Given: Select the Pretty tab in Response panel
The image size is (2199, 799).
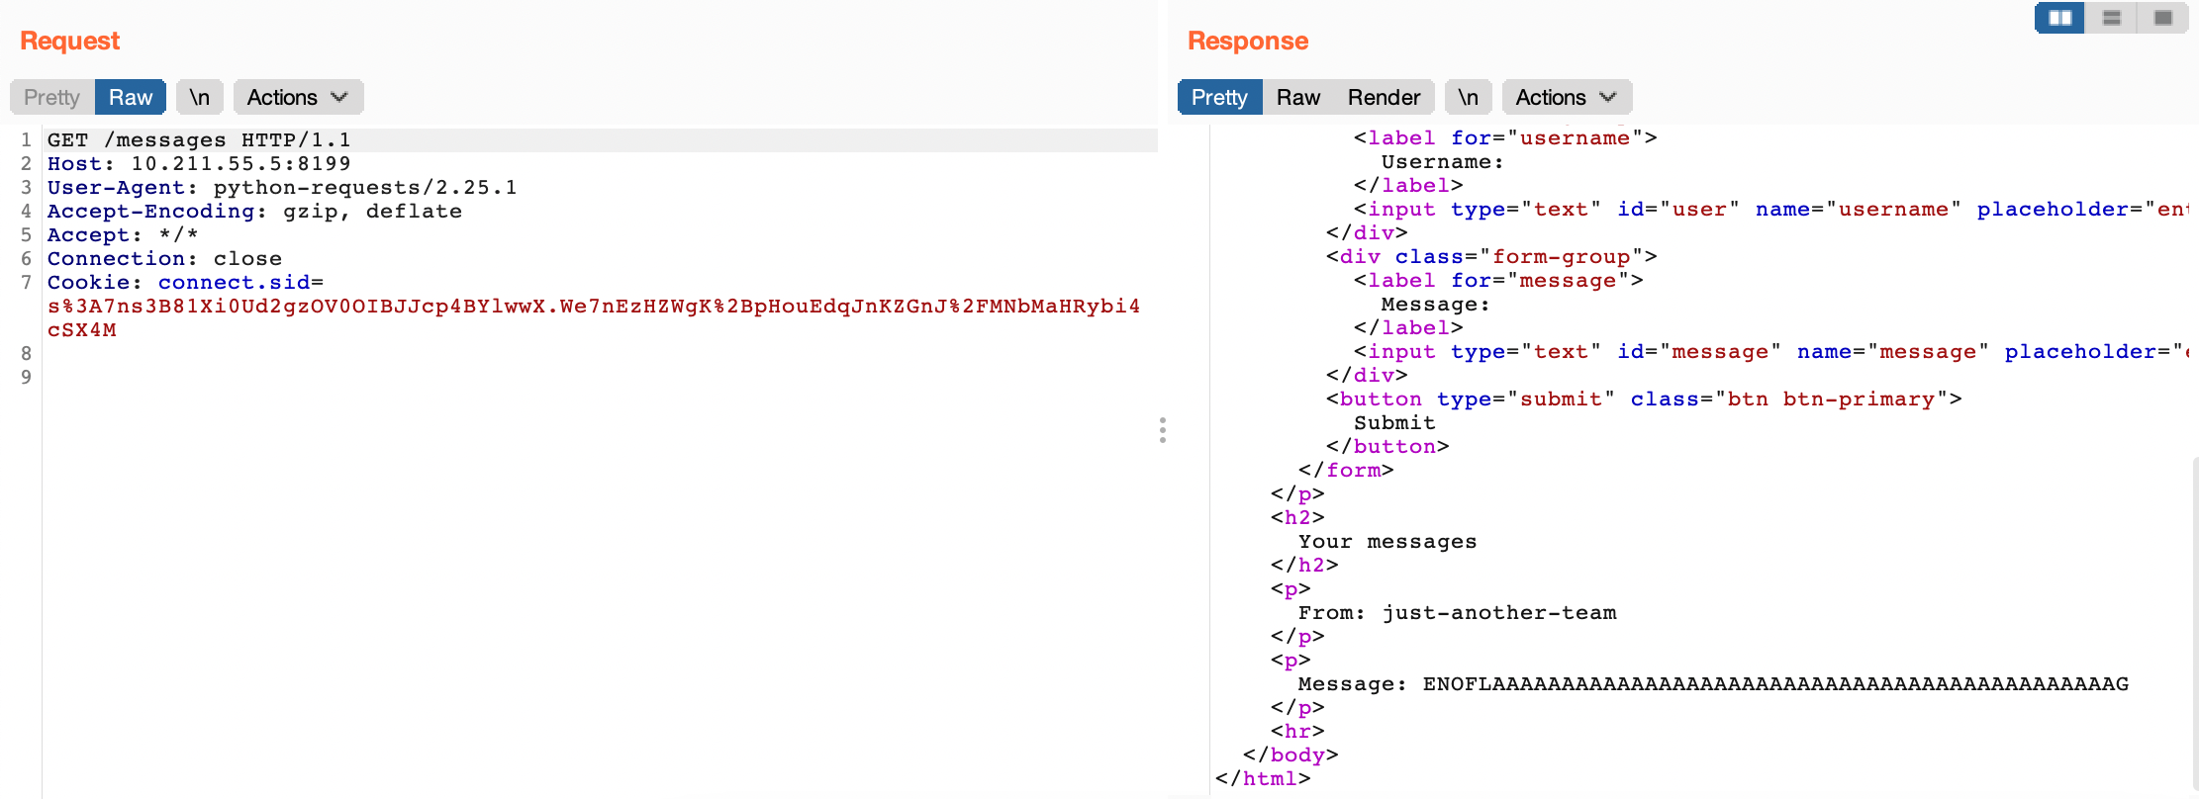Looking at the screenshot, I should click(x=1219, y=97).
